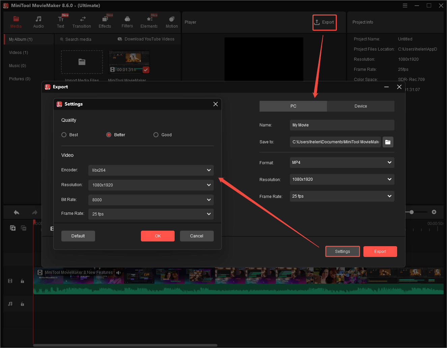
Task: Open the hamburger menu in title bar
Action: coord(405,5)
